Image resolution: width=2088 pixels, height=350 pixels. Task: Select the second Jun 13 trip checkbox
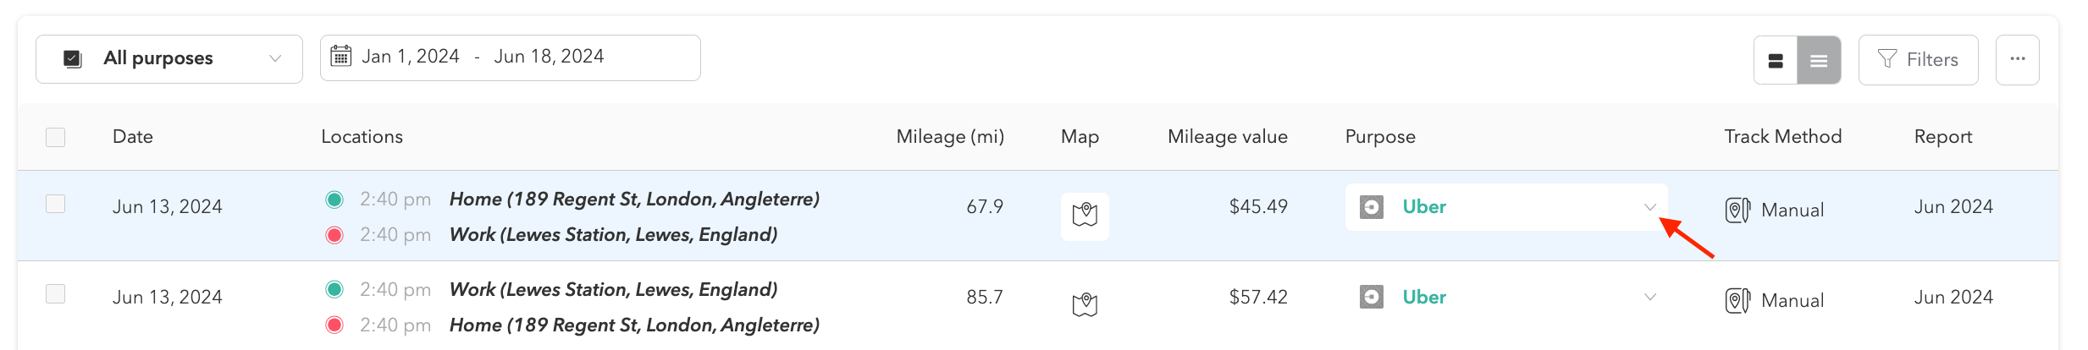point(56,294)
